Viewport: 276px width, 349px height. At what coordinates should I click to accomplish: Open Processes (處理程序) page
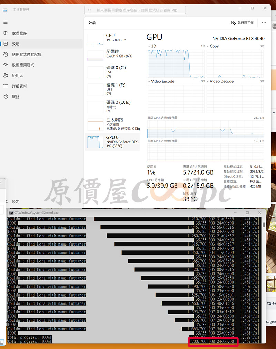[x=41, y=33]
